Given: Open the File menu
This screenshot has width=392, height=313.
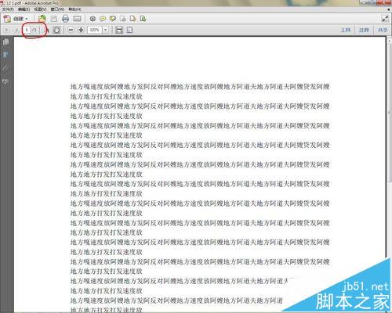Looking at the screenshot, I should pyautogui.click(x=8, y=9).
